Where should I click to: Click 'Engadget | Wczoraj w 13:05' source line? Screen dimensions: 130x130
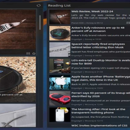tap(87, 88)
